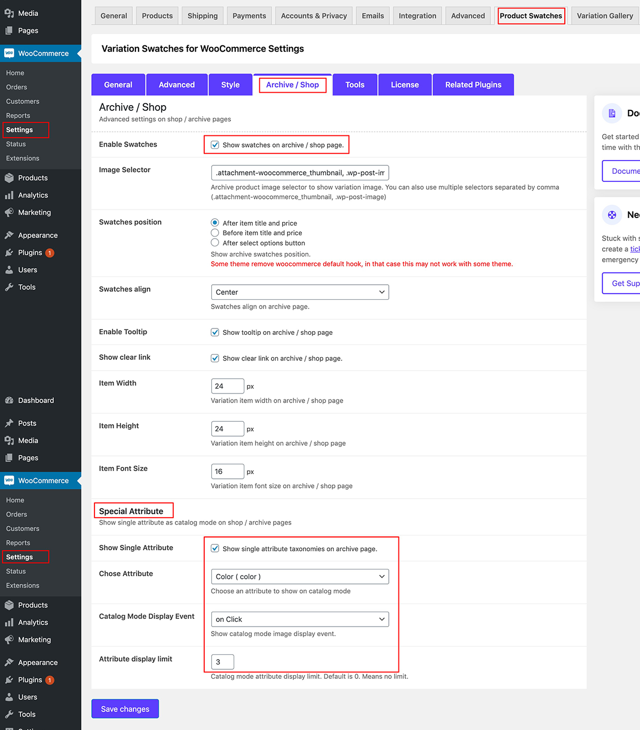Viewport: 640px width, 730px height.
Task: Disable 'Show single attribute taxonomies on archive page'
Action: click(215, 548)
